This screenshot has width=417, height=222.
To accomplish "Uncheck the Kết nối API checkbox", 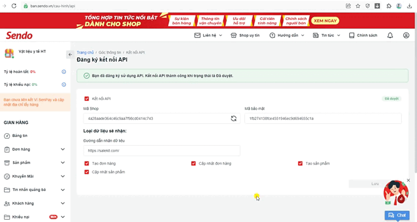I will pos(87,99).
